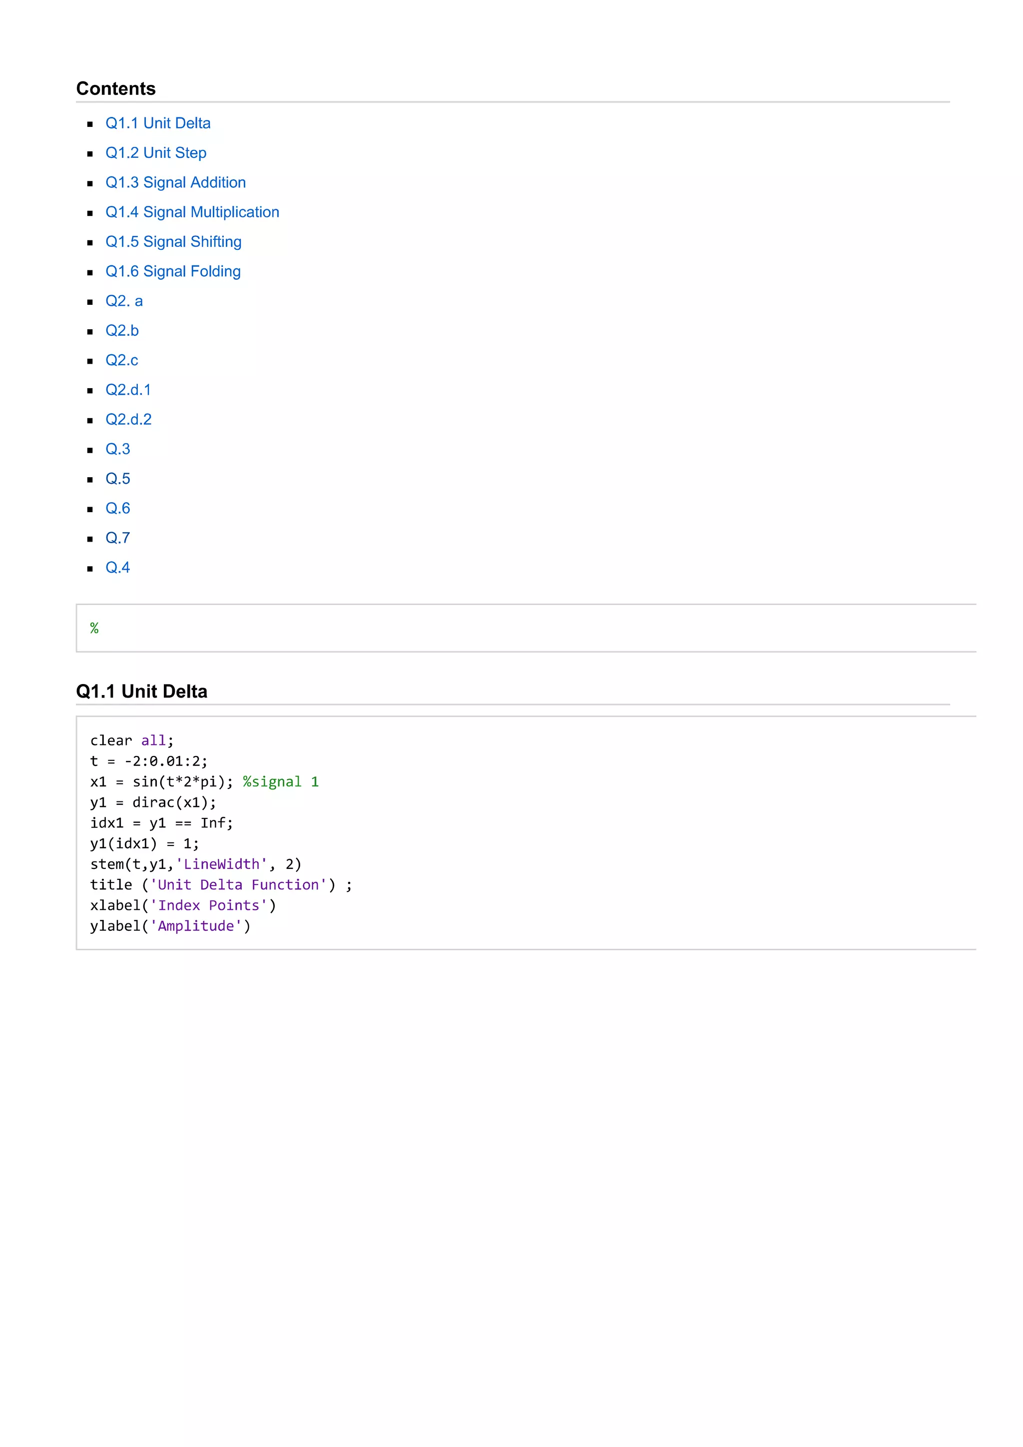
Task: Jump to section Q2.d.2
Action: click(x=128, y=419)
